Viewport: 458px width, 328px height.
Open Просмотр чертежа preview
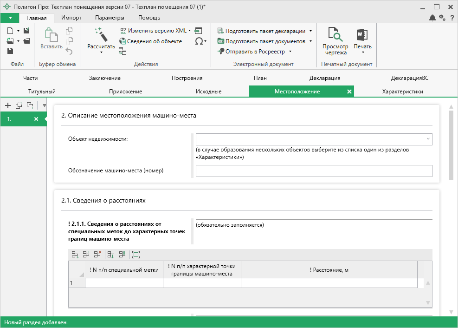pos(335,41)
